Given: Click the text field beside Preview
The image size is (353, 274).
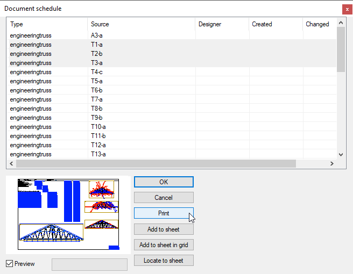Looking at the screenshot, I should [x=89, y=264].
